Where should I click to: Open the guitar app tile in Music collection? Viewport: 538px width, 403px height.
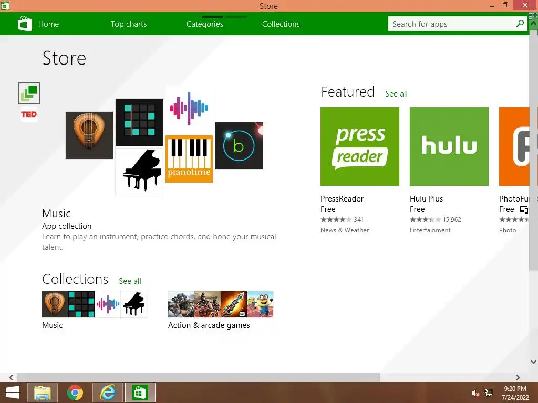click(89, 135)
